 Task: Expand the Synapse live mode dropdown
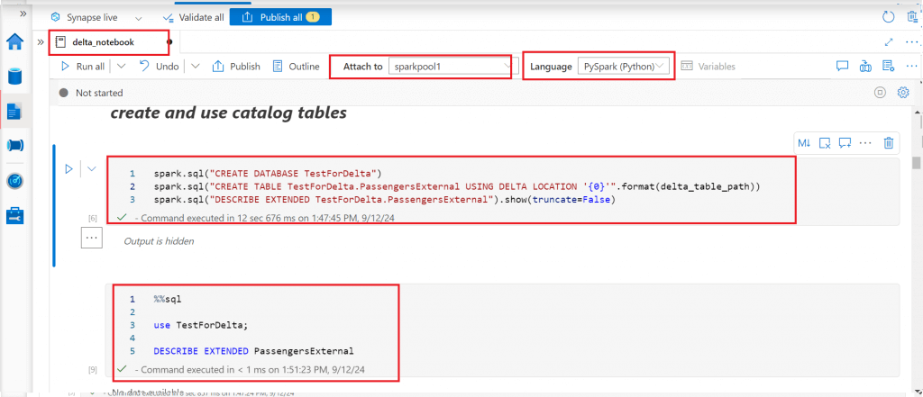pyautogui.click(x=137, y=18)
